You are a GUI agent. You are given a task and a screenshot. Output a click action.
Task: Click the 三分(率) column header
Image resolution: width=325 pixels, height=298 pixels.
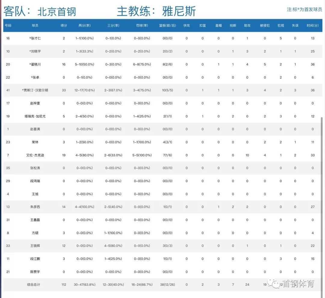[113, 26]
